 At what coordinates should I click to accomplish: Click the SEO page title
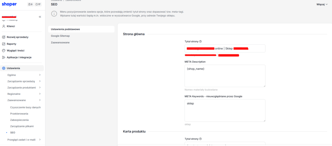tap(54, 4)
